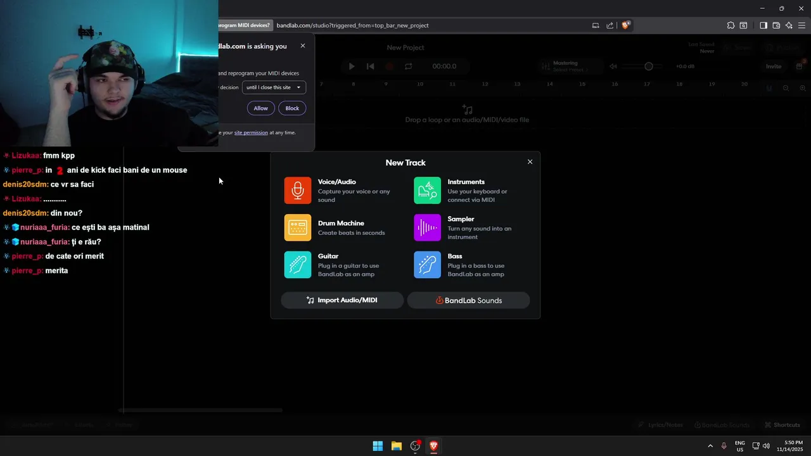
Task: Share this page via share icon
Action: click(x=610, y=25)
